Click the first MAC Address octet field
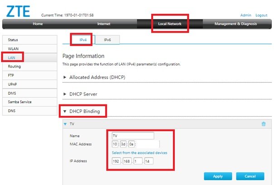Image resolution: width=274 pixels, height=185 pixels. coord(115,144)
